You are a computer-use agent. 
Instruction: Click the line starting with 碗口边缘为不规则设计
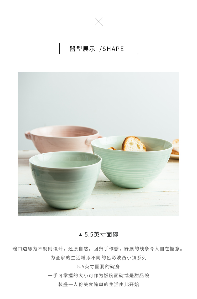[x=98, y=249]
